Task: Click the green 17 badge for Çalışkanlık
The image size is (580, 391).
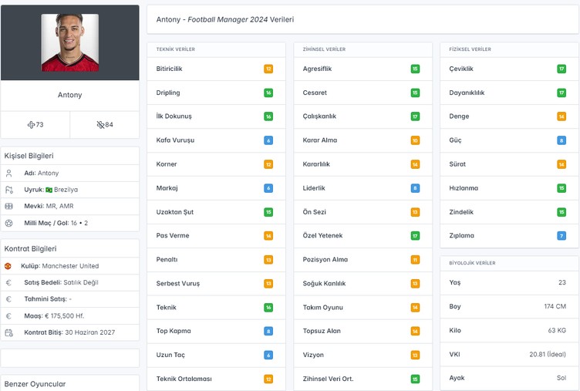Action: pyautogui.click(x=415, y=116)
